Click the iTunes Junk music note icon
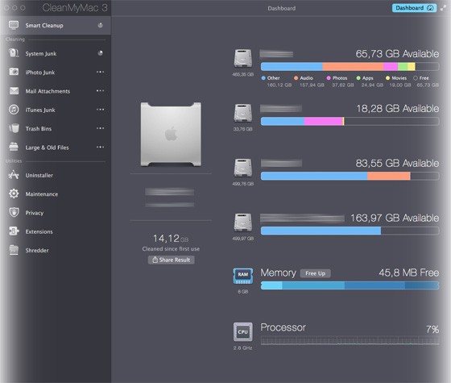Image resolution: width=451 pixels, height=383 pixels. tap(14, 110)
